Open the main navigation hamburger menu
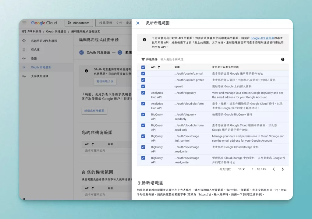 24,23
